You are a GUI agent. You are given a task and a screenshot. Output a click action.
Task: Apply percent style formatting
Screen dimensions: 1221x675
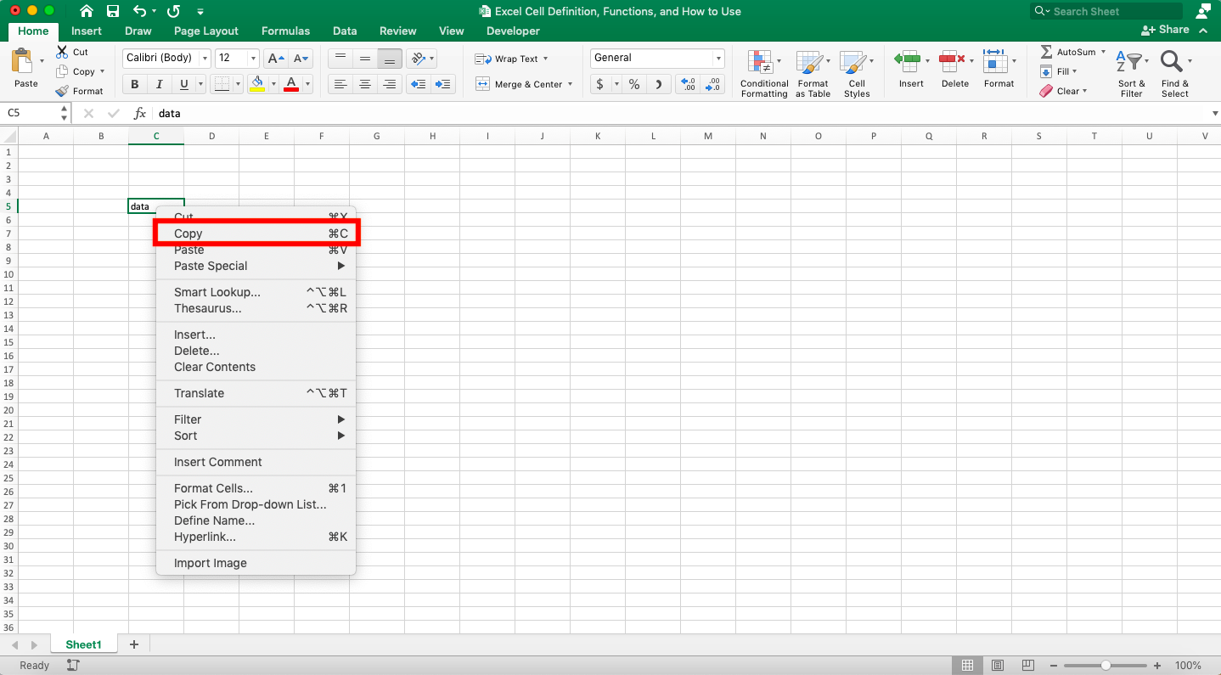pos(634,84)
